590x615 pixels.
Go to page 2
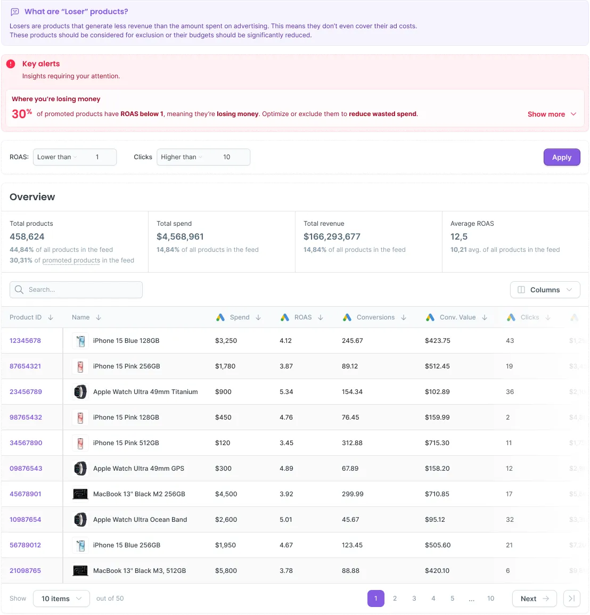[x=395, y=598]
